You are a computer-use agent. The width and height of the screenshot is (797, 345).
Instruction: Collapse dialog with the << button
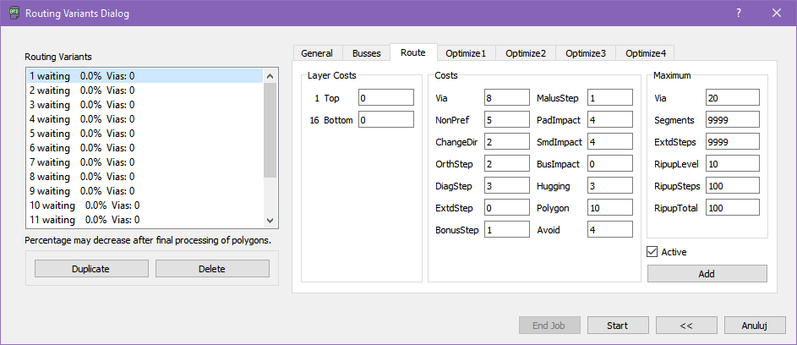tap(686, 326)
